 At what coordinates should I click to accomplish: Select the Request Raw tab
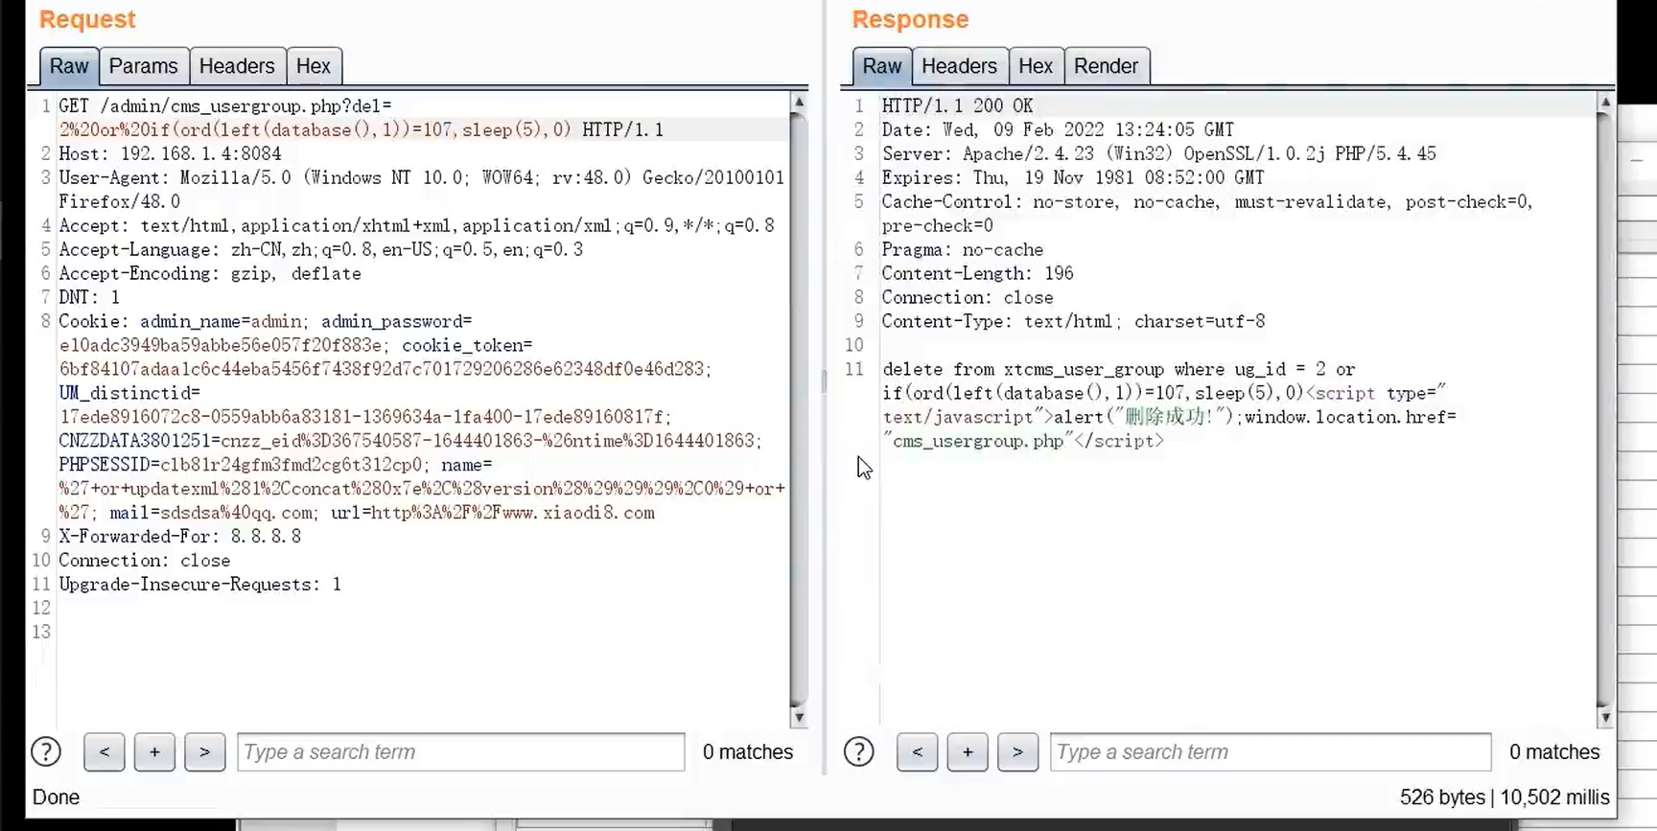69,66
